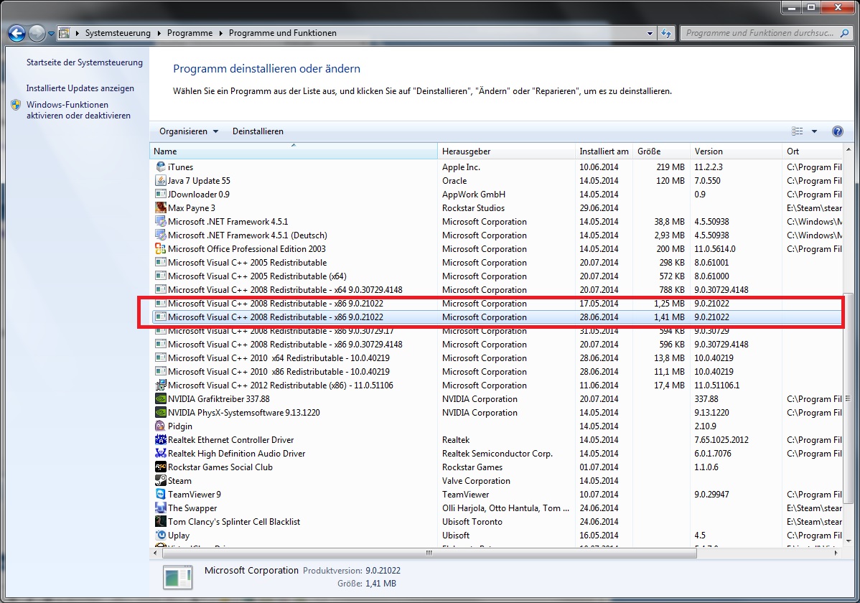Open the view options dropdown arrow
This screenshot has height=603, width=860.
coord(815,131)
